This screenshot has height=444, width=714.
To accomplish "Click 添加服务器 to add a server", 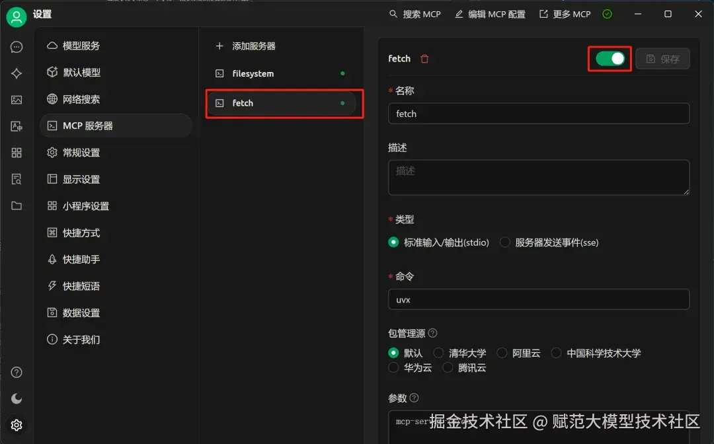I will click(x=249, y=46).
